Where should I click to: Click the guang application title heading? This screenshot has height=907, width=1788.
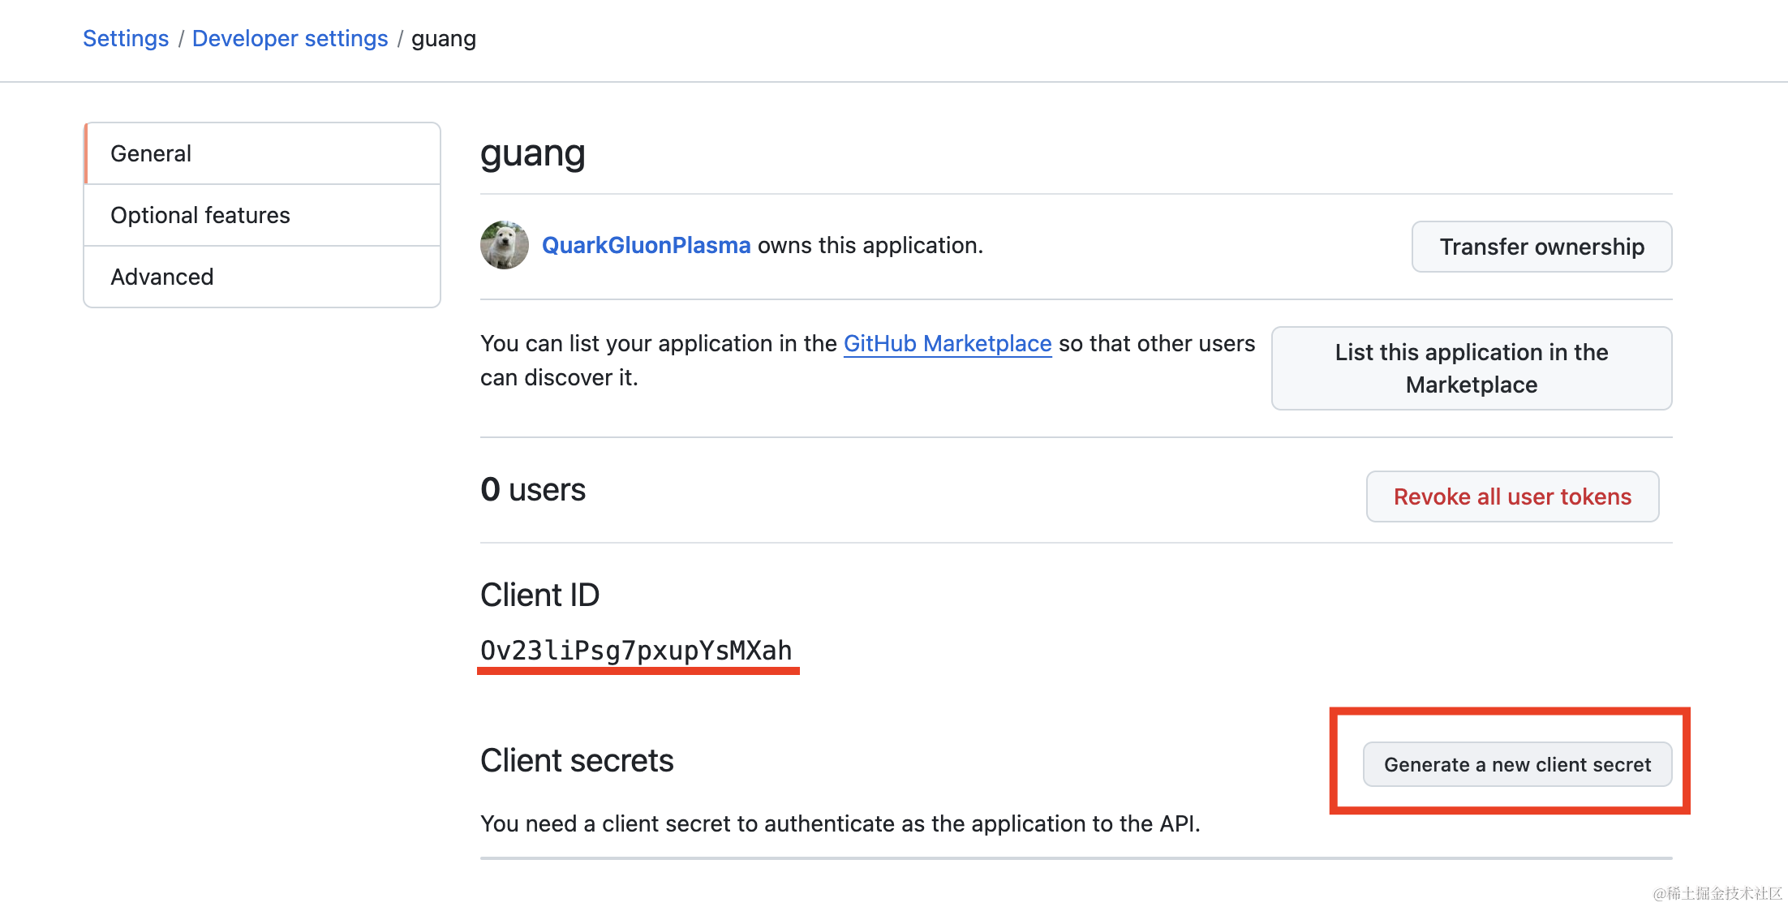coord(532,153)
